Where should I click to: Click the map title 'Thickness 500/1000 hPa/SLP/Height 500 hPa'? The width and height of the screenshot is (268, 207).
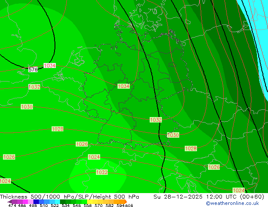point(69,196)
